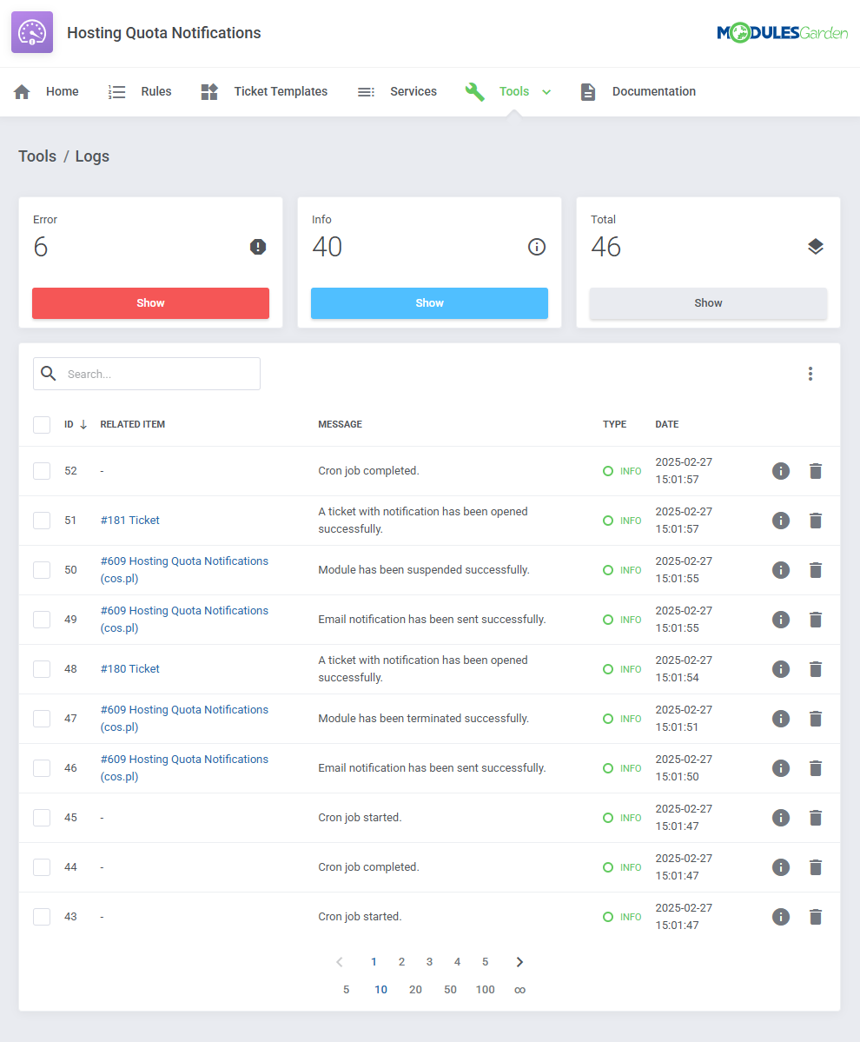Go to the next page arrow
Screen dimensions: 860x1042
point(519,961)
